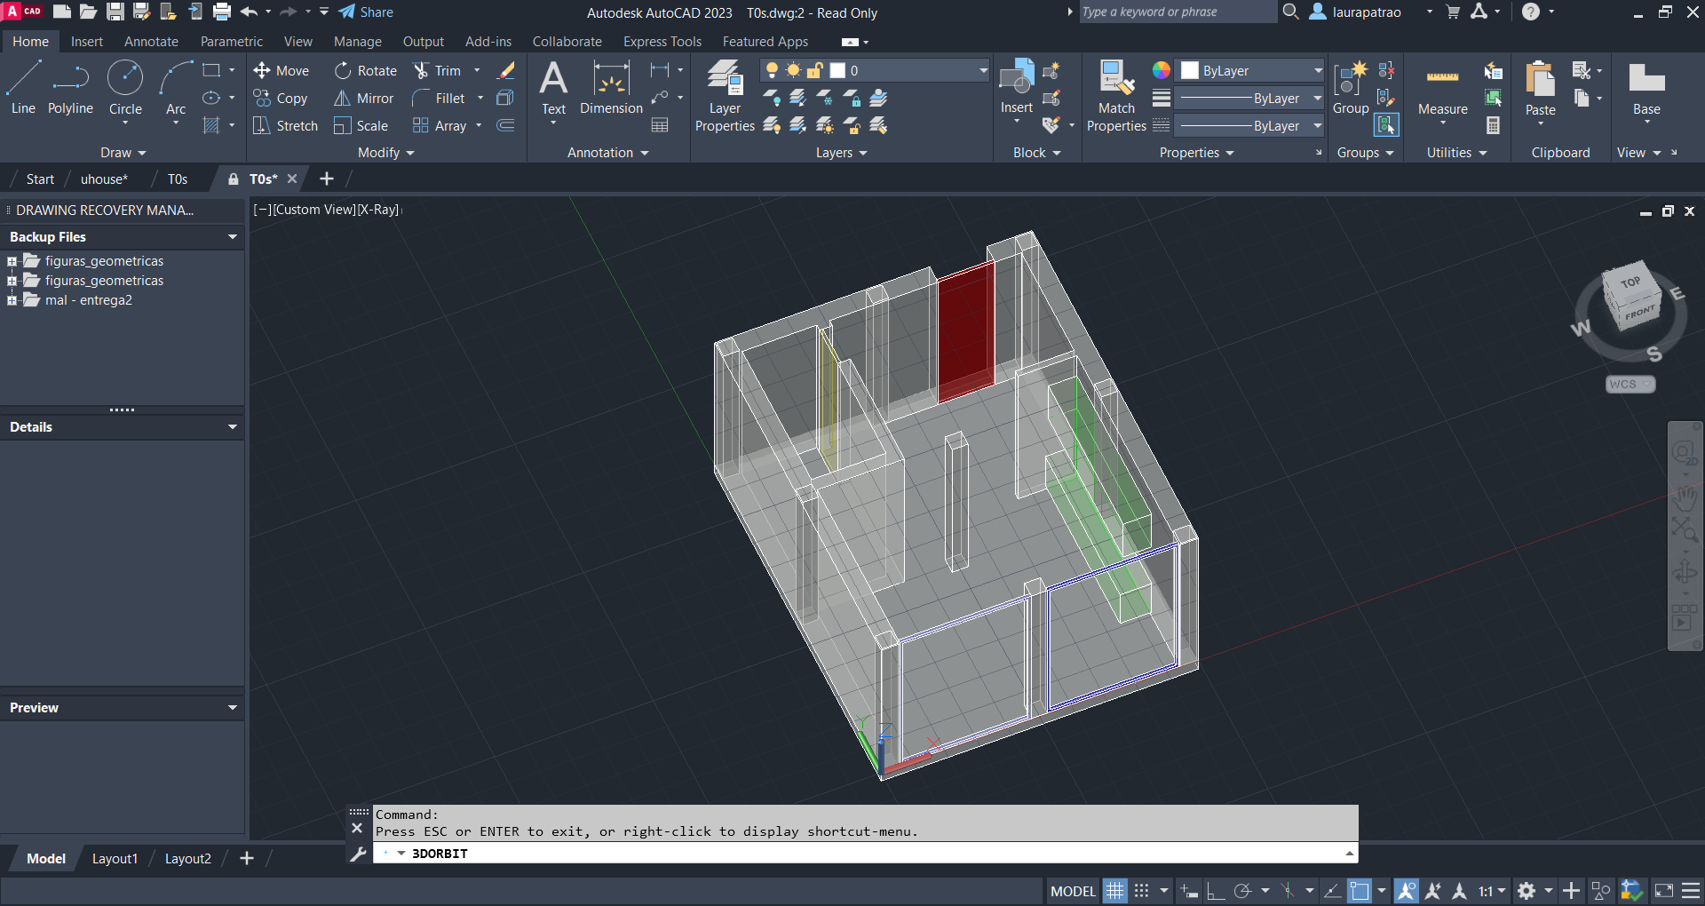The image size is (1705, 906).
Task: Toggle object snap tracking in status bar
Action: (1332, 891)
